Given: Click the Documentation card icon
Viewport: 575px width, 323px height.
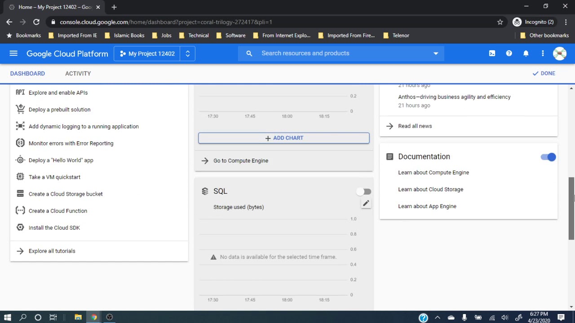Looking at the screenshot, I should 389,157.
